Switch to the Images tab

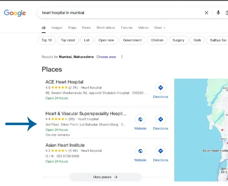click(x=57, y=27)
